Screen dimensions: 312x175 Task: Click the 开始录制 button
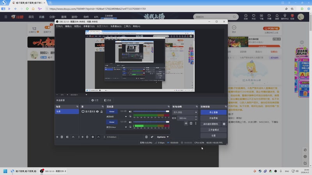[x=213, y=118]
